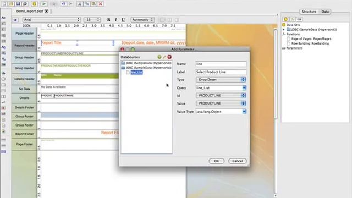This screenshot has width=352, height=198.
Task: Select the rectangle shape tool in palette
Action: [3, 85]
